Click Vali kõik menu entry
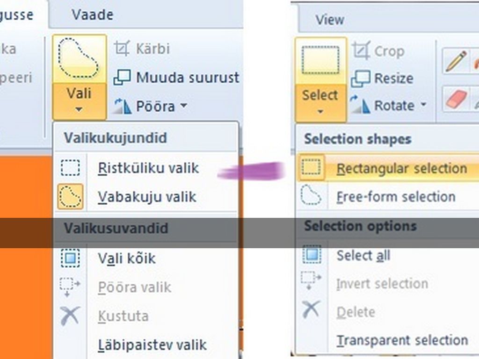Image resolution: width=479 pixels, height=359 pixels. pos(126,258)
